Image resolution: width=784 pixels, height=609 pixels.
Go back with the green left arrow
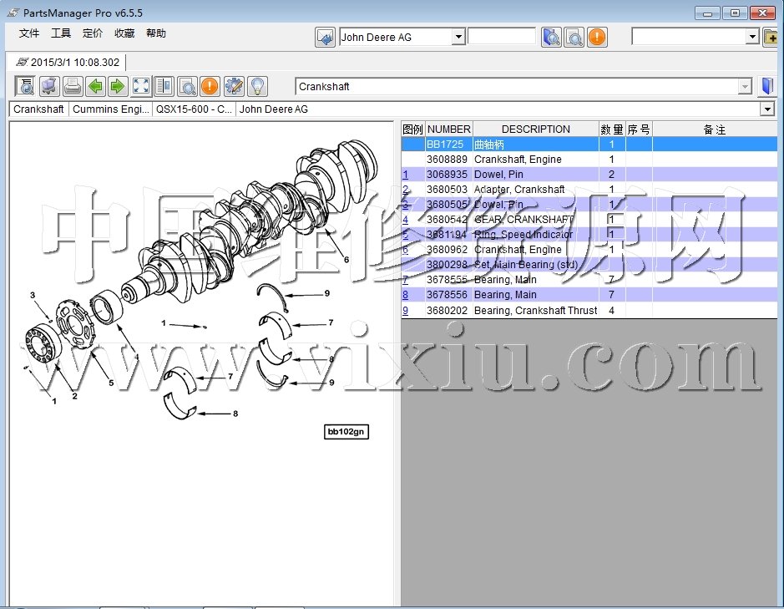[95, 86]
